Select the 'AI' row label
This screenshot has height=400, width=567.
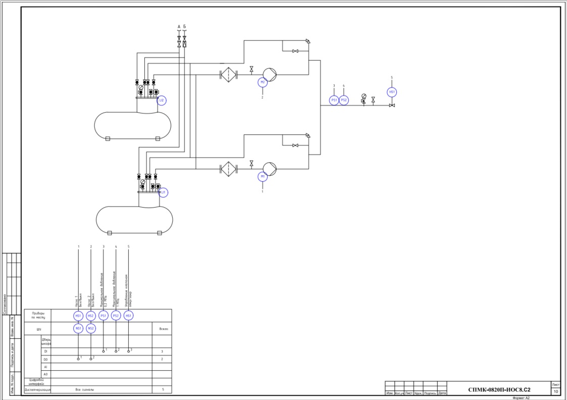coord(45,367)
